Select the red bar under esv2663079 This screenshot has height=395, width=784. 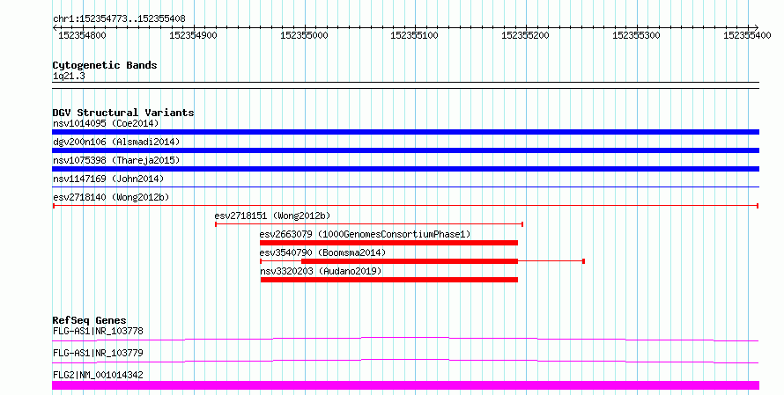point(389,243)
